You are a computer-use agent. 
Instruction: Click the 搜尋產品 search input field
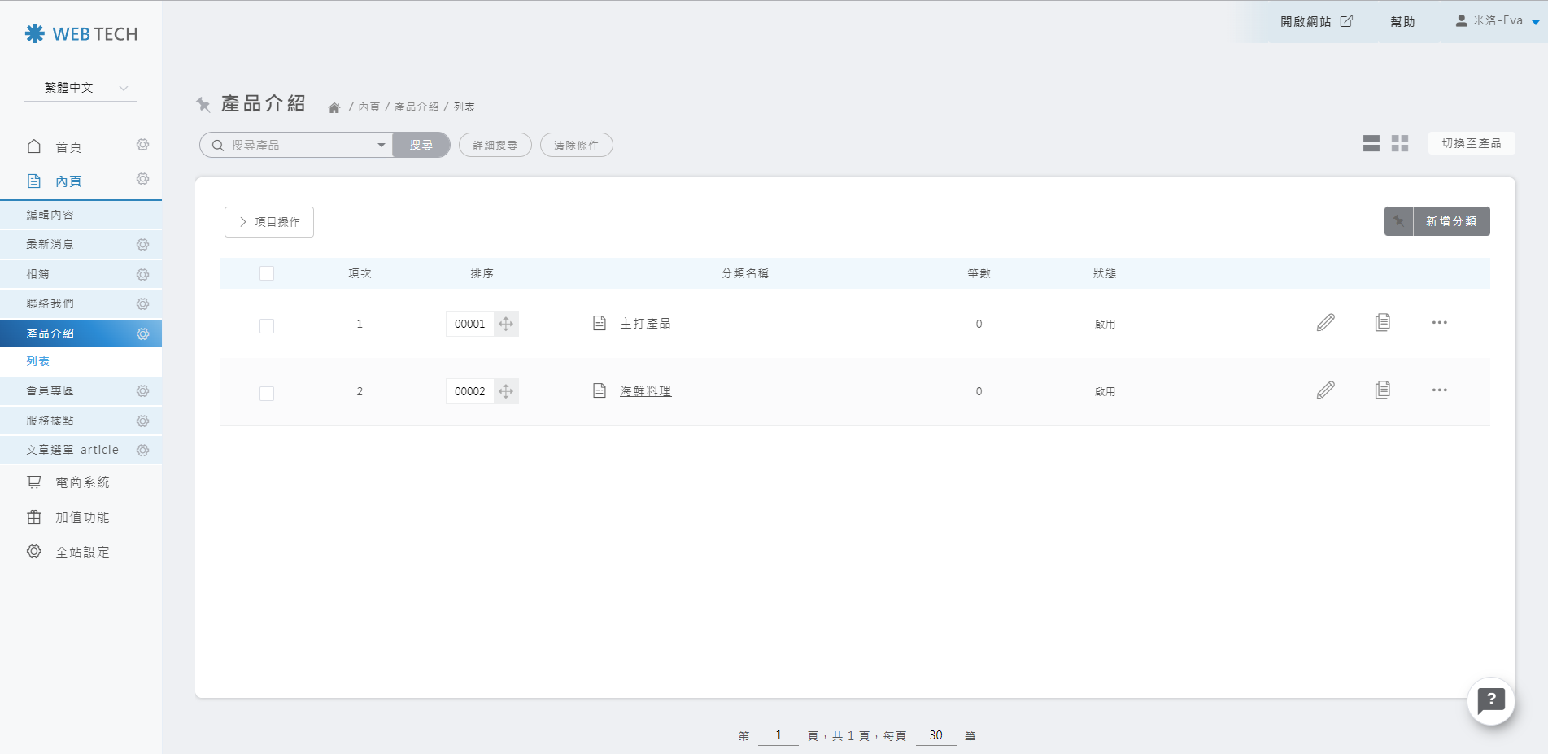(x=297, y=146)
